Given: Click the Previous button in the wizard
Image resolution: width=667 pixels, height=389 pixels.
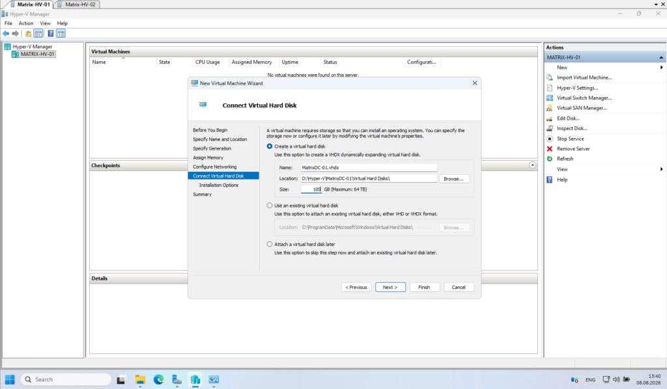Looking at the screenshot, I should (x=356, y=287).
